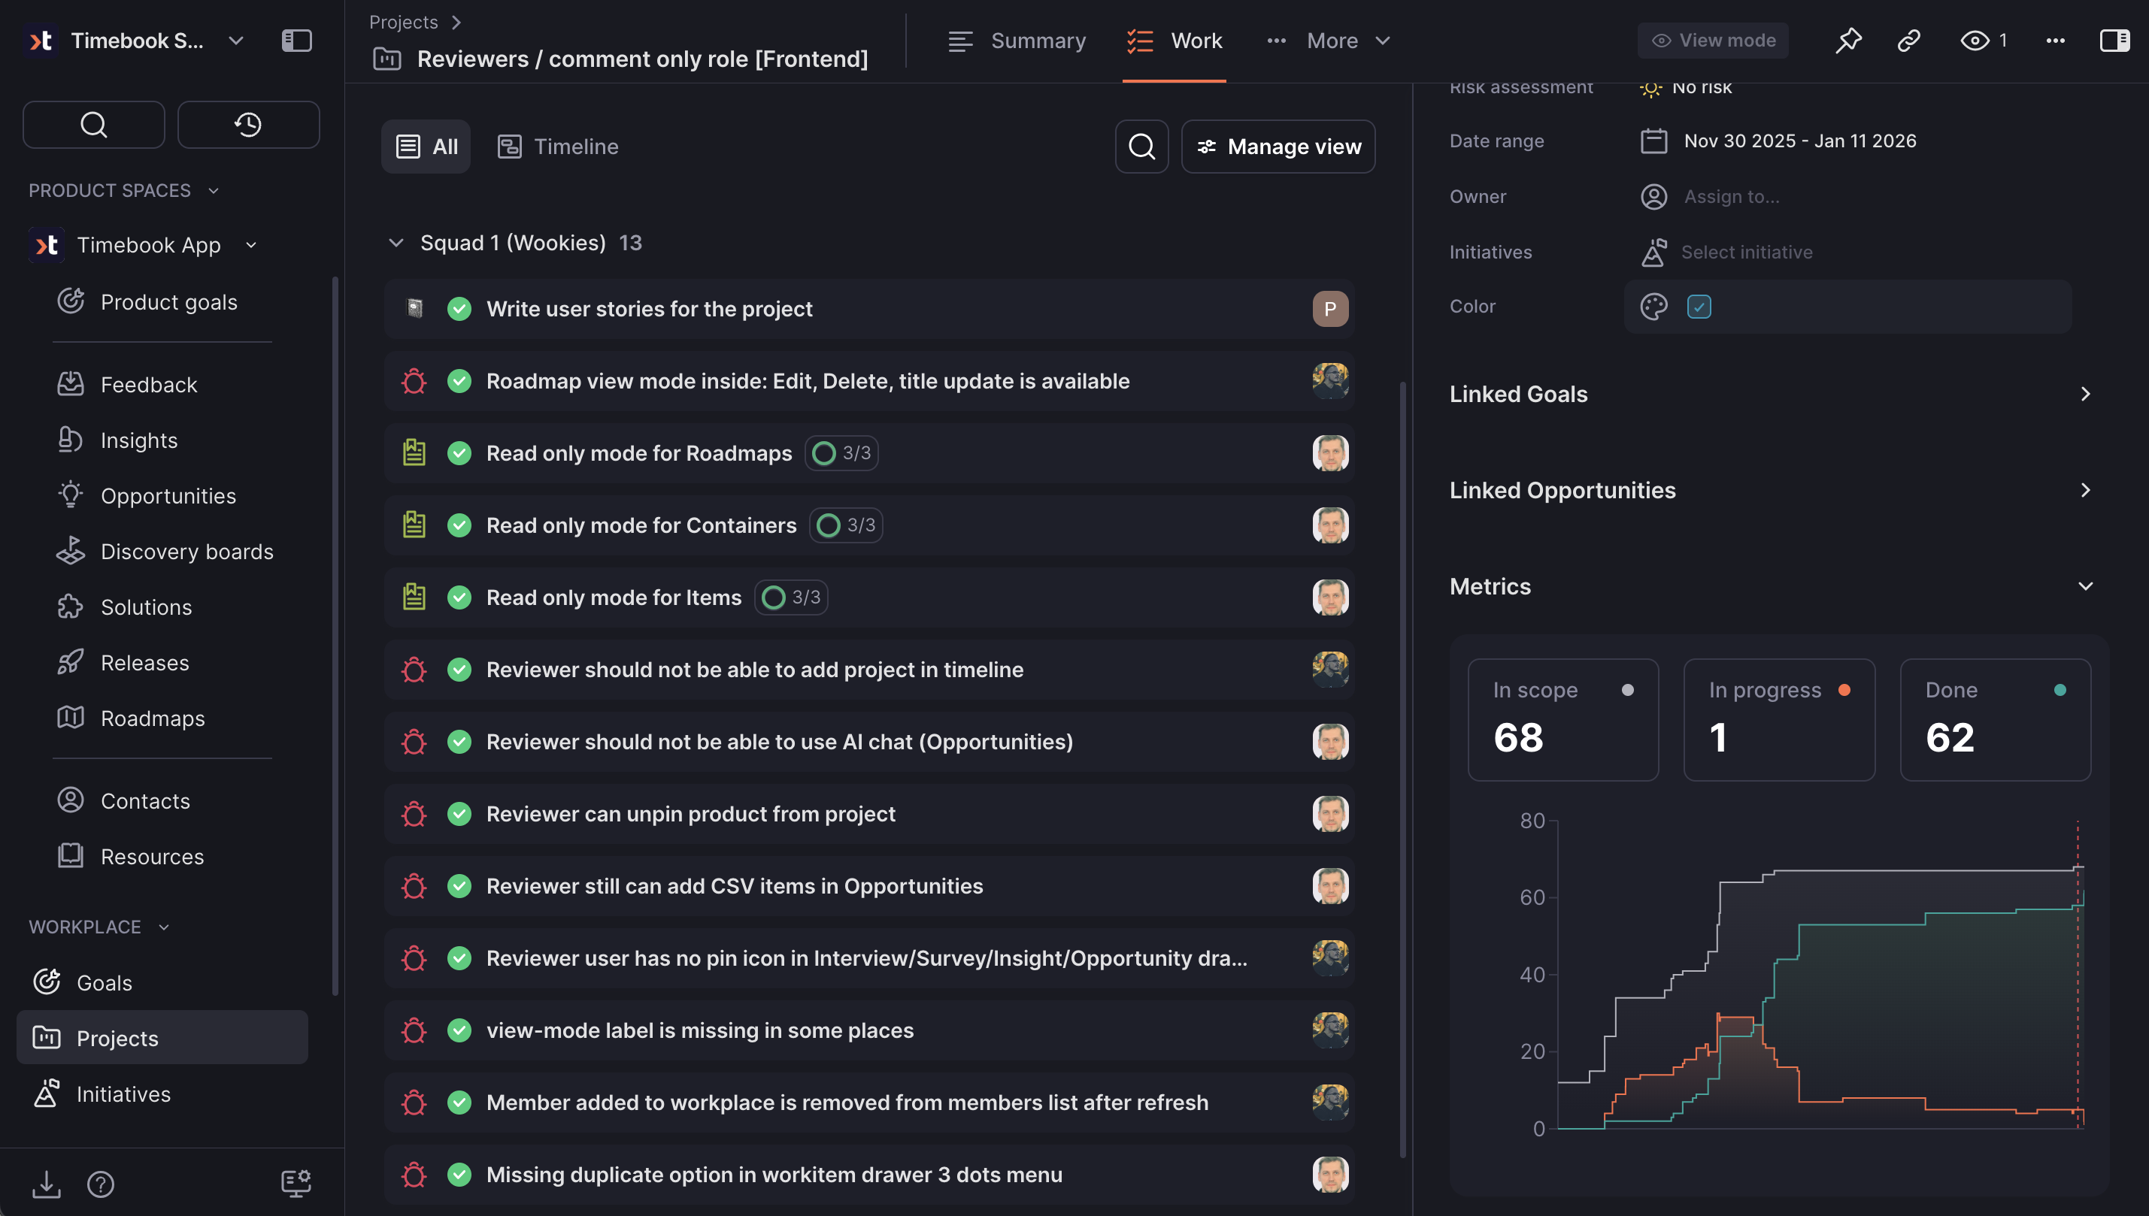Click the sidebar search magnifier button

(x=93, y=125)
